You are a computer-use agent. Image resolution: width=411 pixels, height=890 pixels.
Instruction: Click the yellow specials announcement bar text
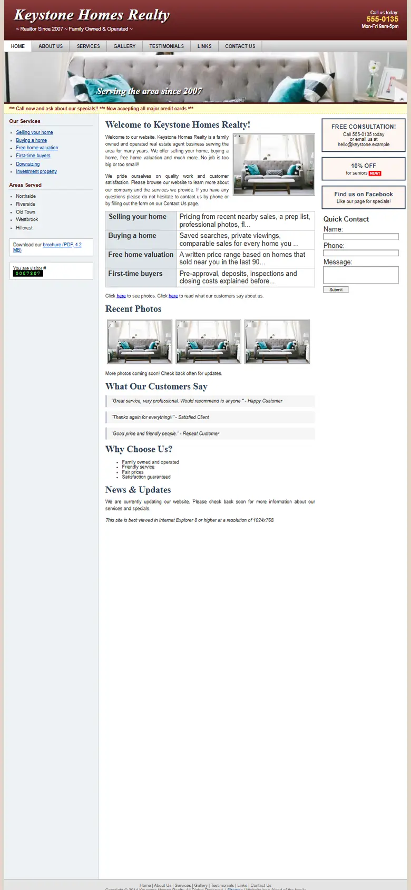pos(101,109)
